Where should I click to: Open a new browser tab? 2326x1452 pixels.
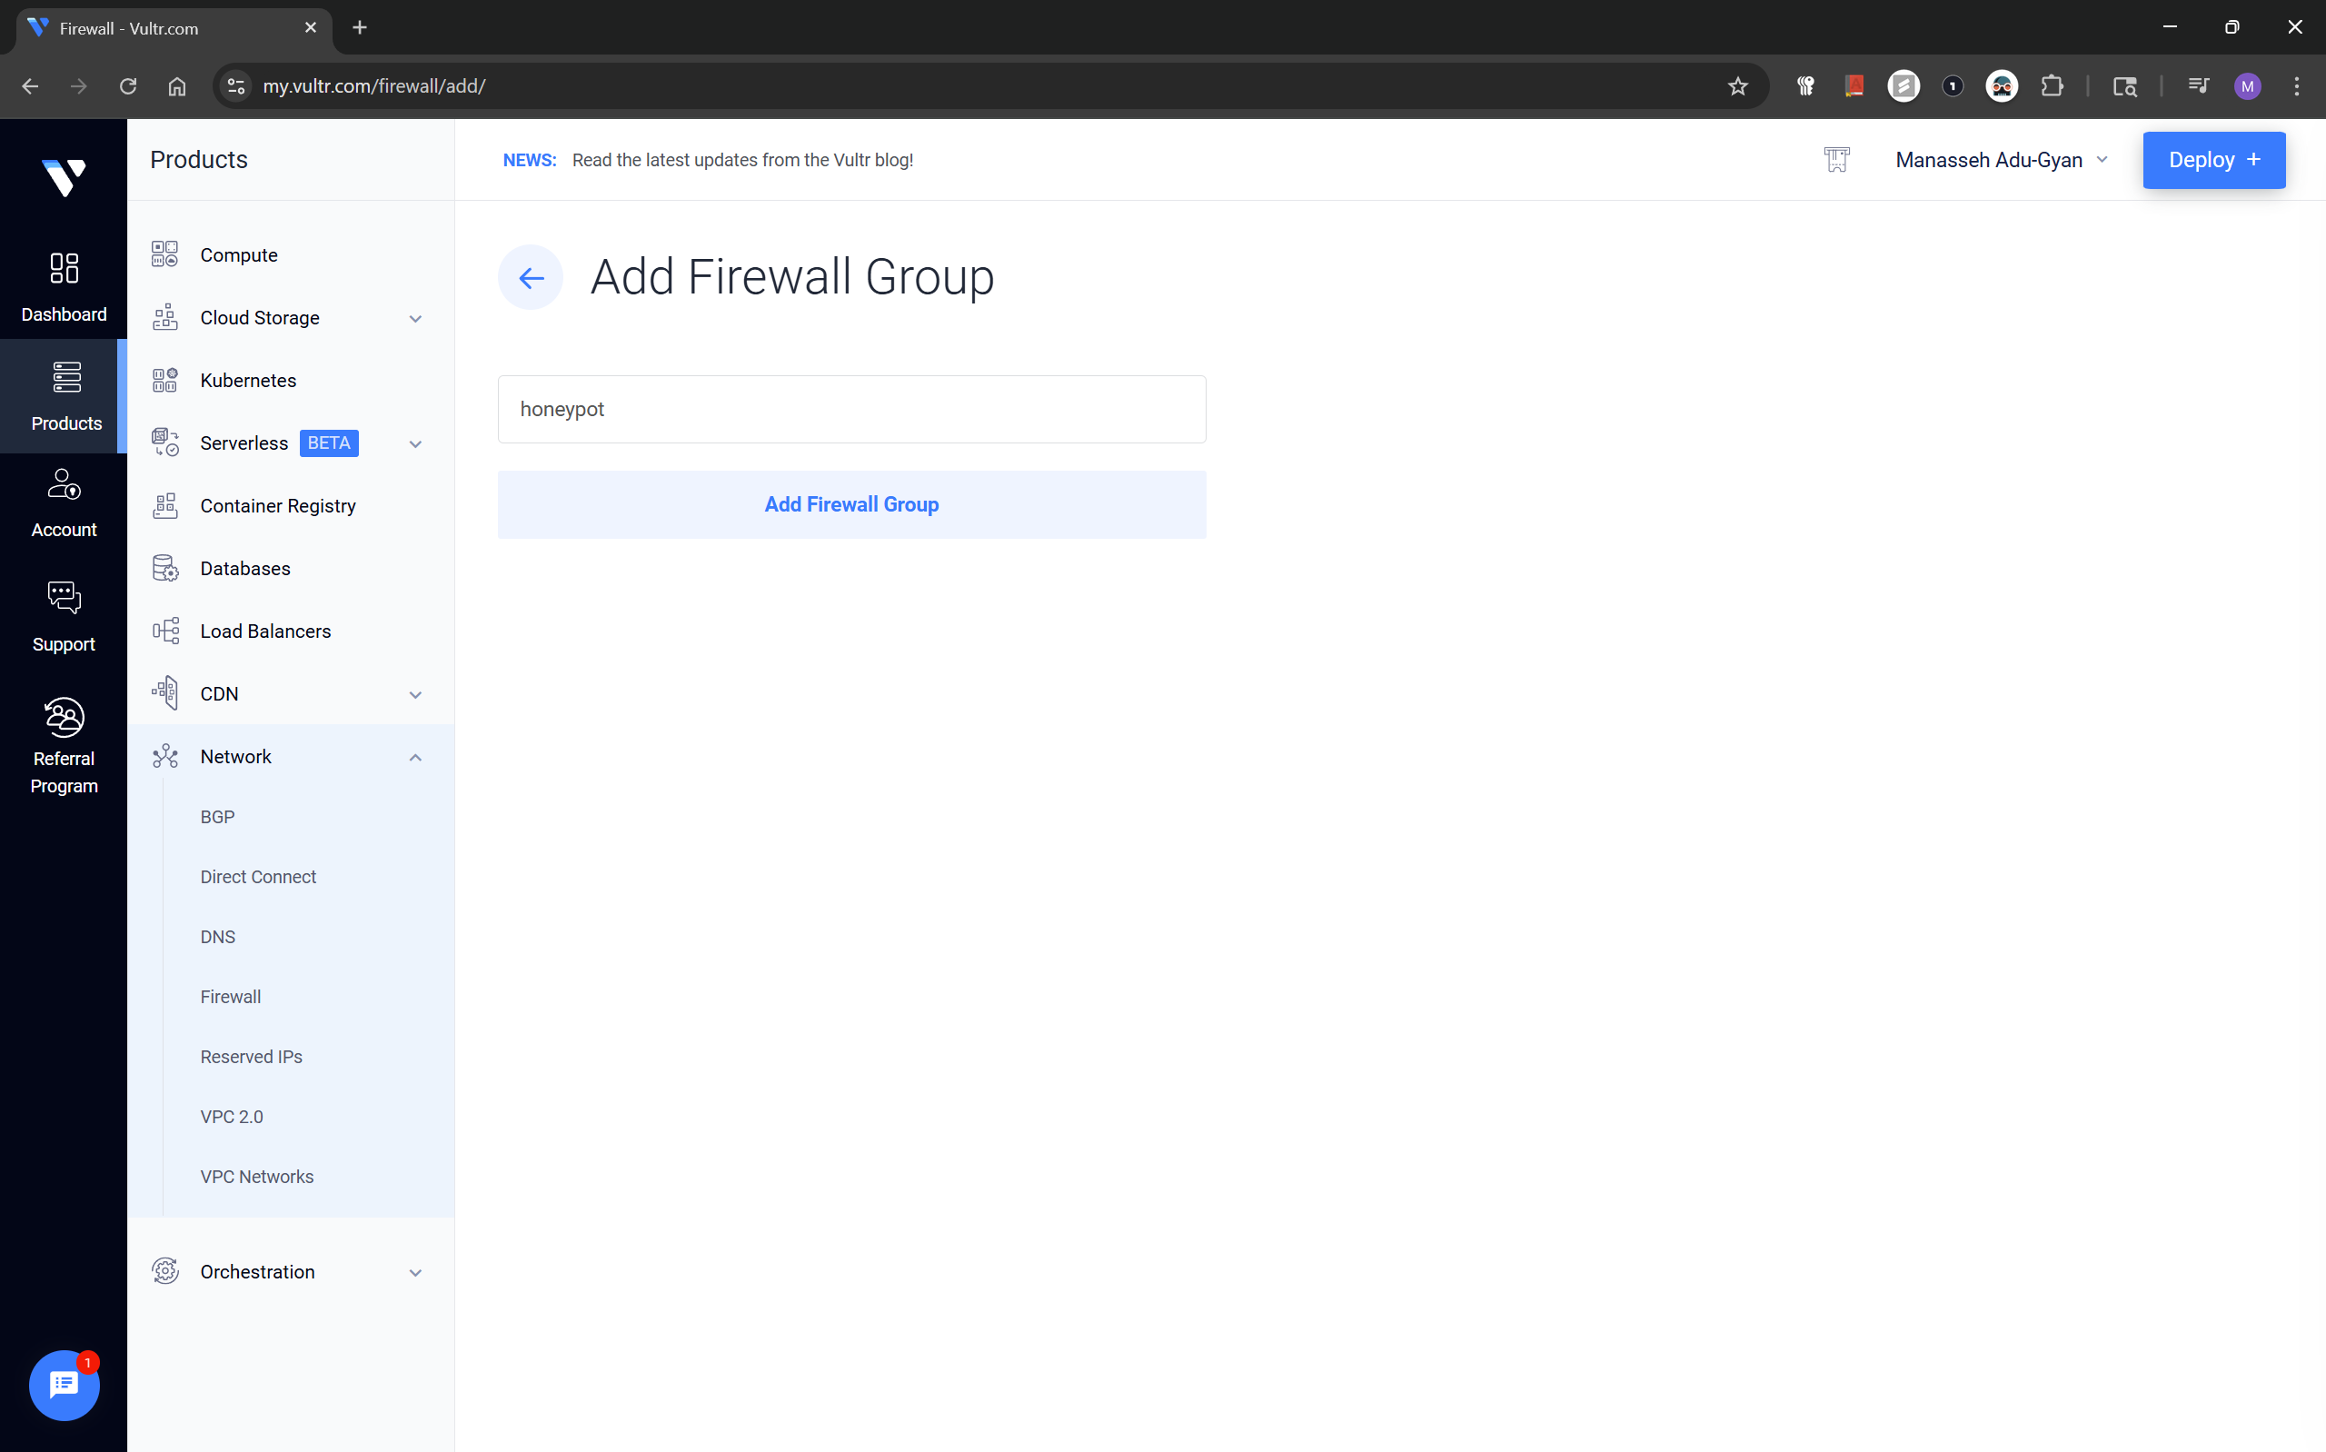pyautogui.click(x=360, y=28)
